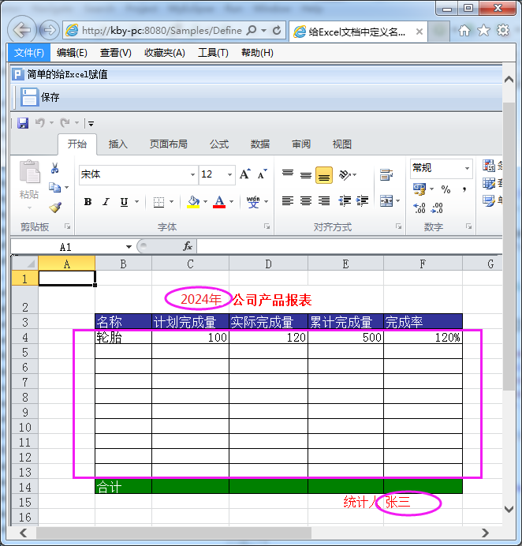522x546 pixels.
Task: Click cell C4 containing 100
Action: (190, 337)
